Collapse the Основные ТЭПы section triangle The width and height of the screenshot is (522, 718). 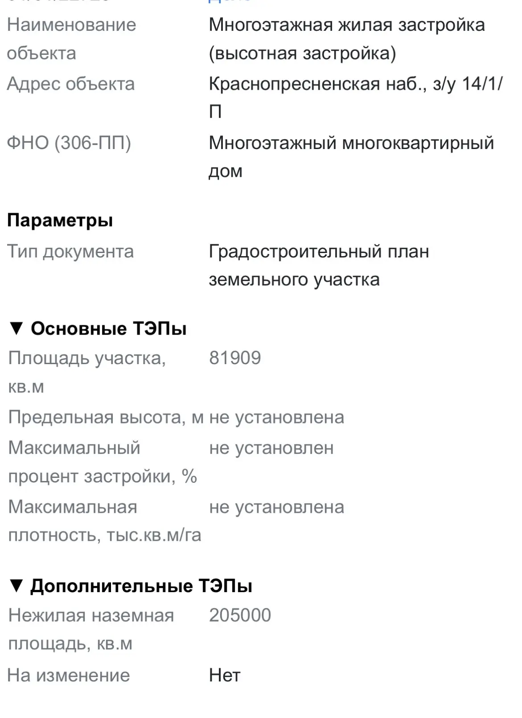coord(16,329)
